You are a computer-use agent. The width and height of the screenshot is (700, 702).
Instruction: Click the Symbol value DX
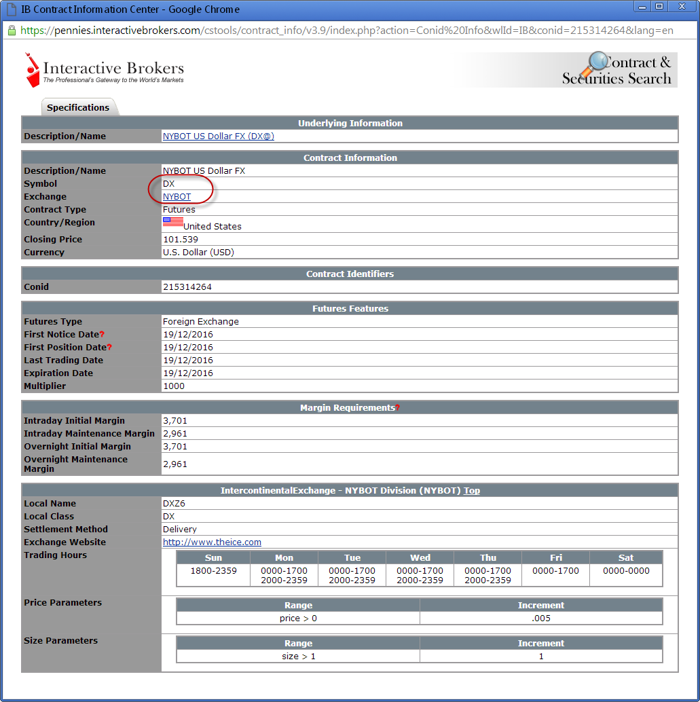(x=169, y=184)
